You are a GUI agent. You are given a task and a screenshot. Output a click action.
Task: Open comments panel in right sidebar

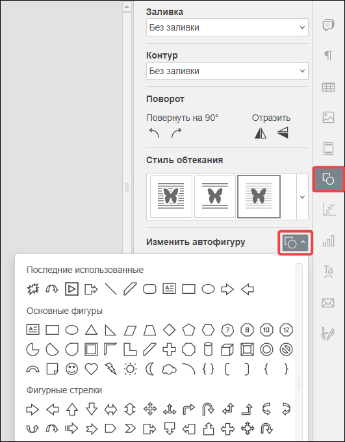328,25
